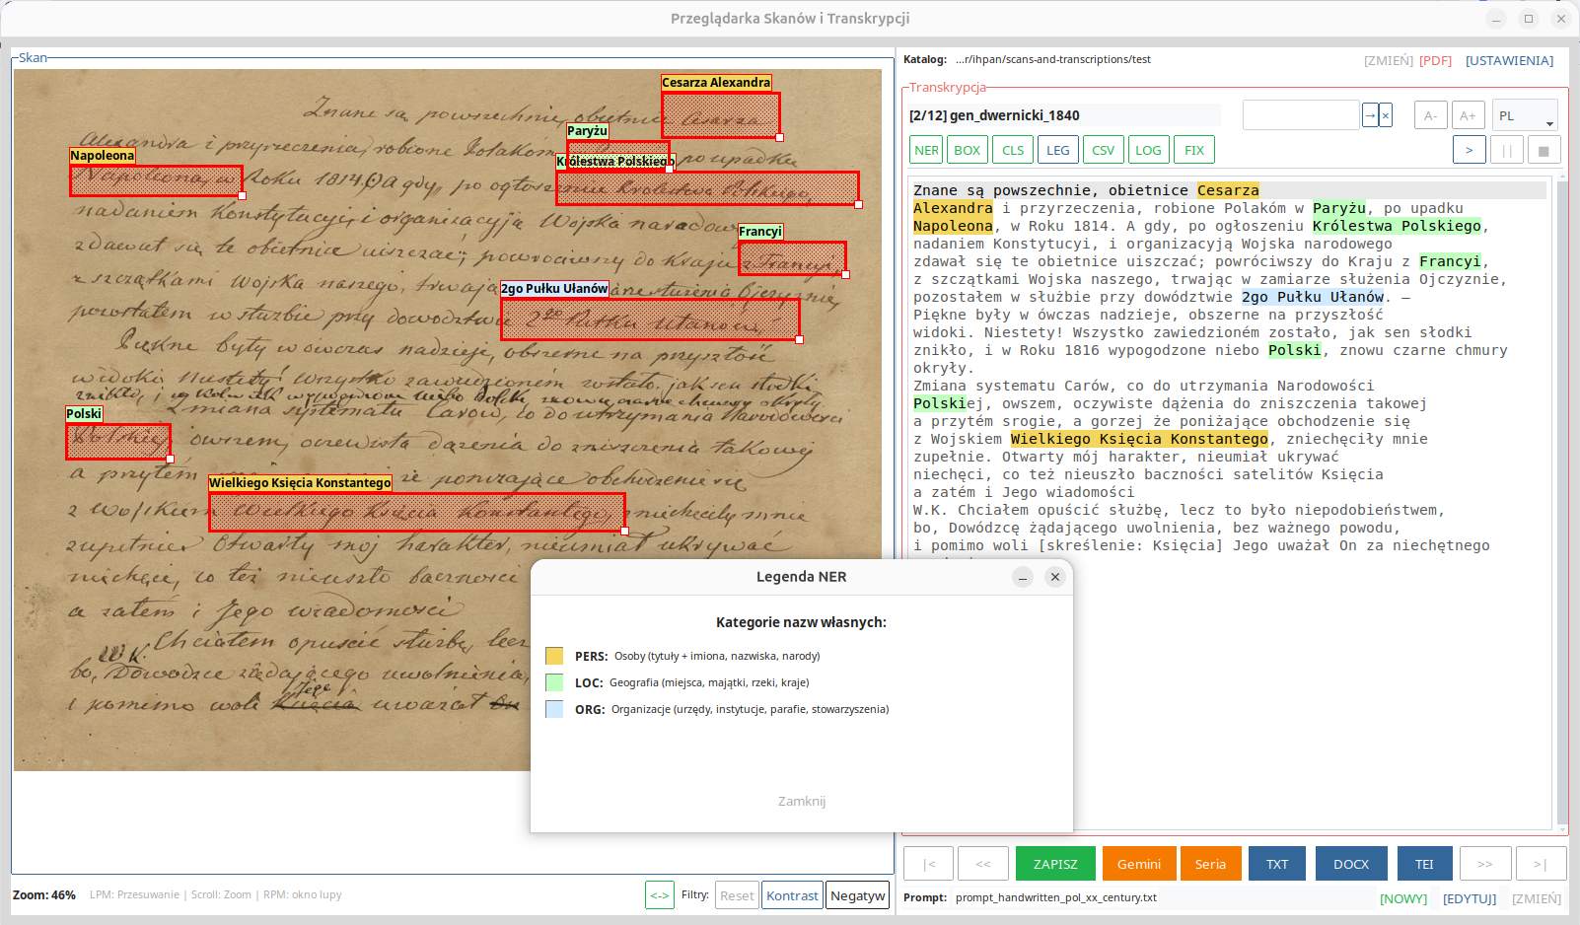1580x925 pixels.
Task: Open [USTAWIENIA] settings
Action: [x=1509, y=60]
